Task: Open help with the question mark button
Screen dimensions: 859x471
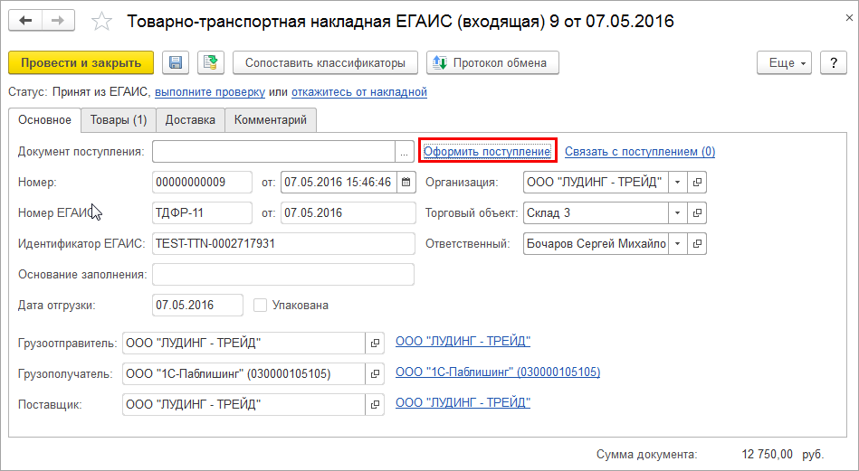Action: [x=832, y=63]
